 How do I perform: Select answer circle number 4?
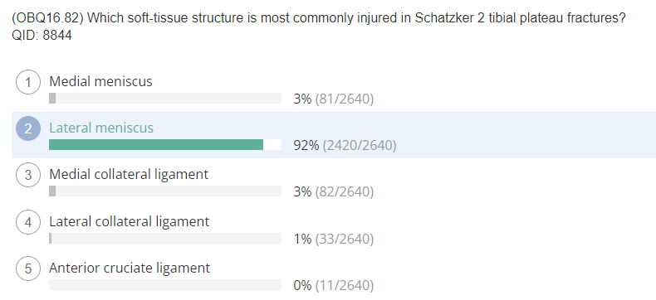[28, 222]
